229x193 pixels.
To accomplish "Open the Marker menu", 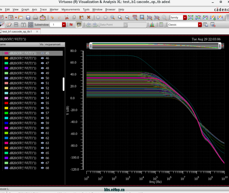I will click(54, 10).
